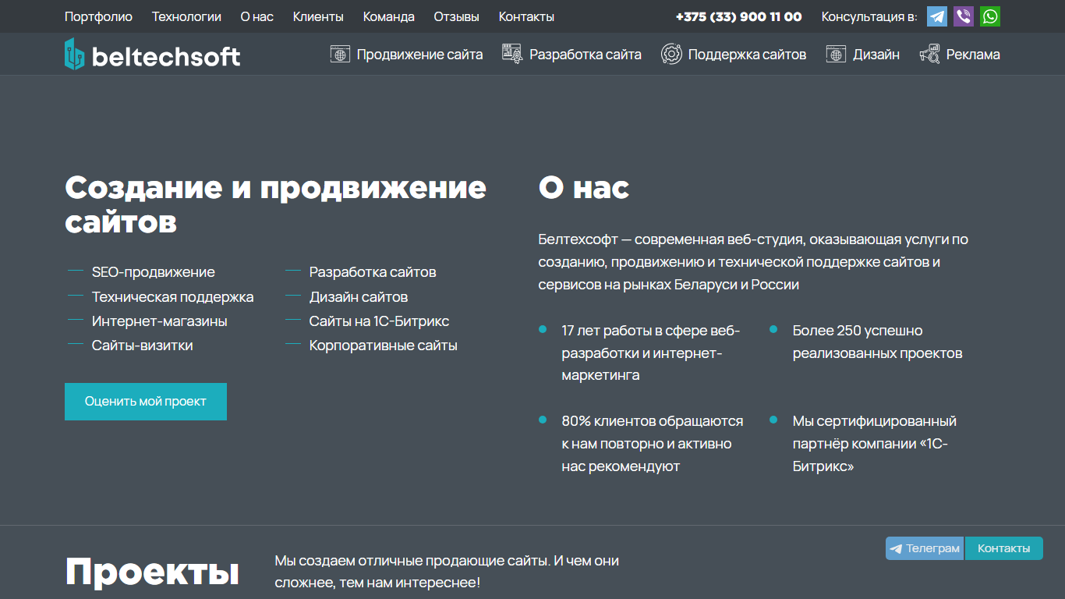1065x599 pixels.
Task: Click Проекты section heading
Action: 152,572
